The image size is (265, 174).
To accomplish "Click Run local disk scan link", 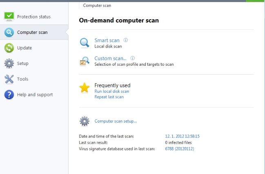I will (111, 91).
